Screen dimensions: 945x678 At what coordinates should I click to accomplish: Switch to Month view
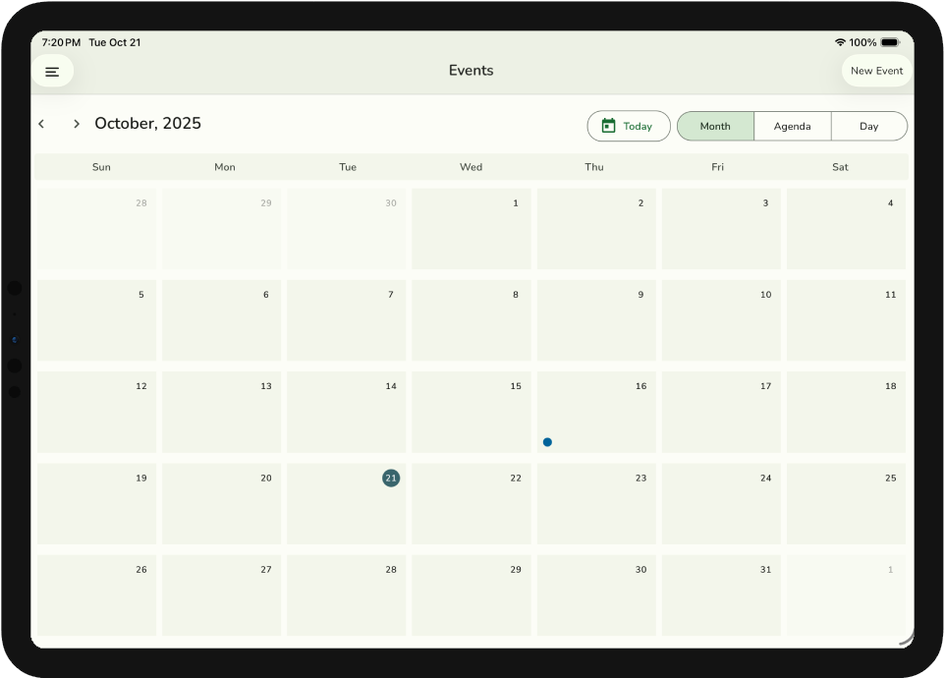point(715,126)
